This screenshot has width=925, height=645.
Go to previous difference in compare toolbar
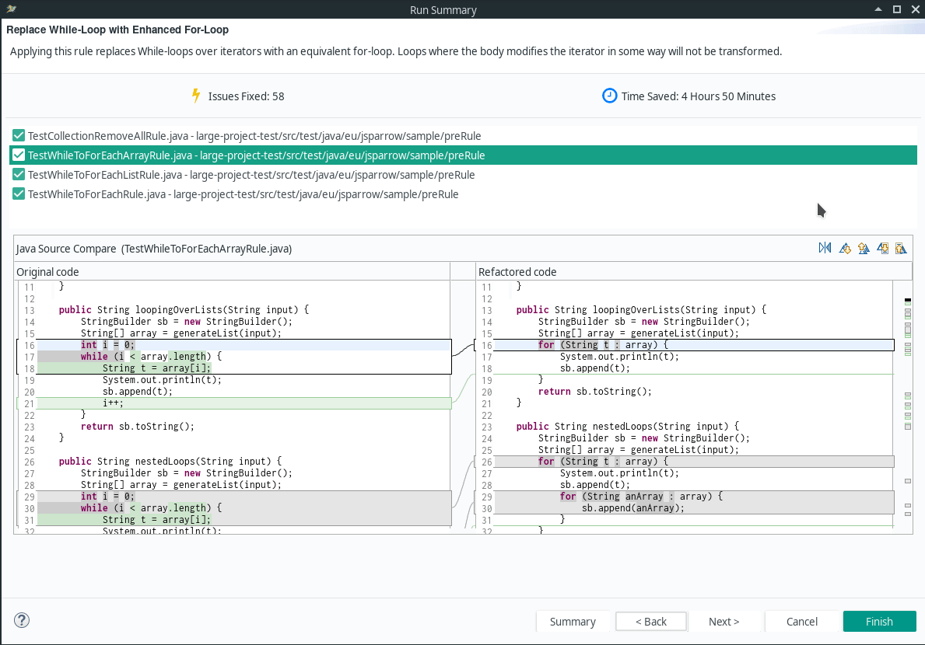864,248
